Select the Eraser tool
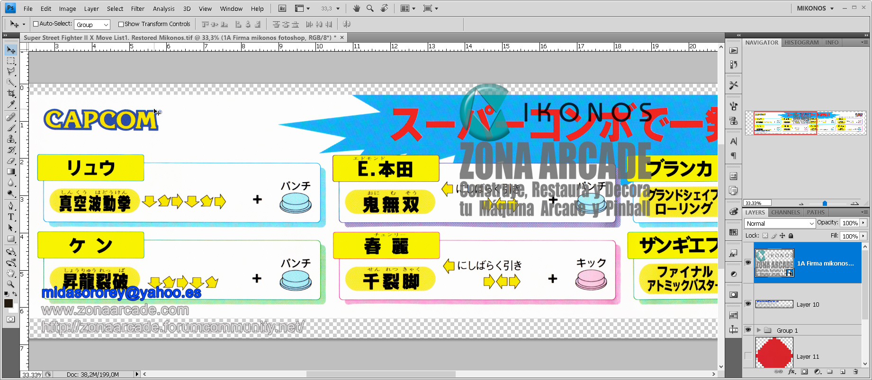Image resolution: width=872 pixels, height=380 pixels. [11, 161]
